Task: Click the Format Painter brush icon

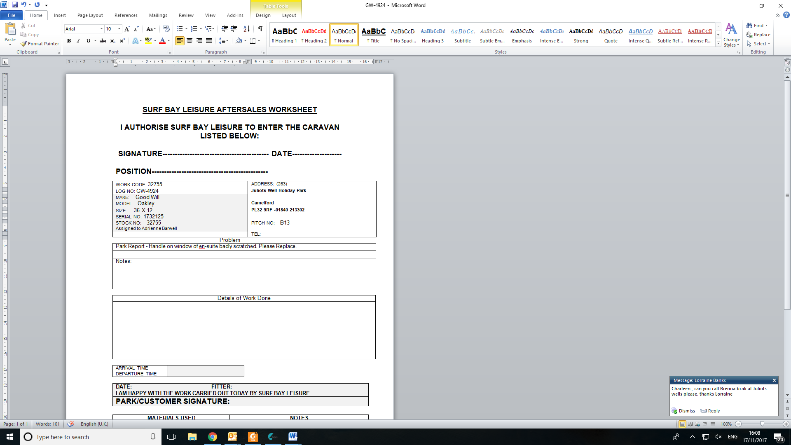Action: 24,44
